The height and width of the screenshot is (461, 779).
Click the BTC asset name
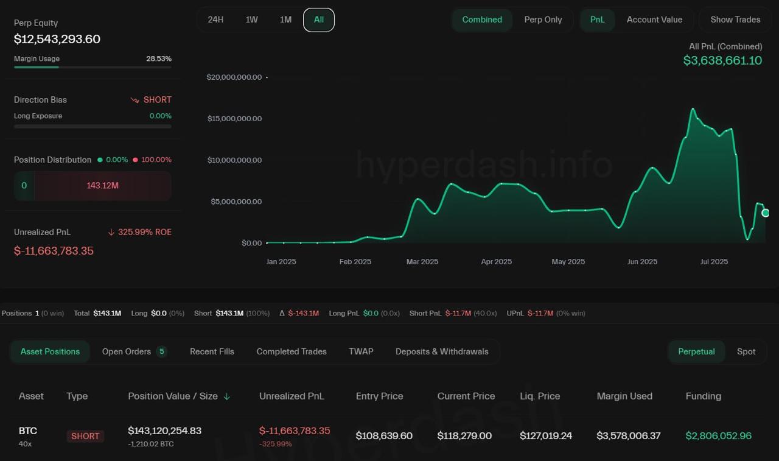[x=28, y=431]
